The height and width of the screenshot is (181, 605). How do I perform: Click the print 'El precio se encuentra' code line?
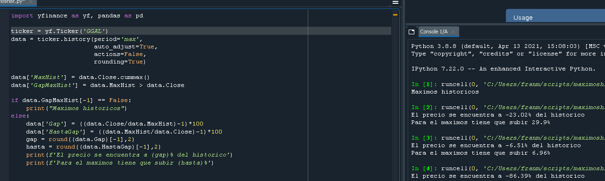(x=130, y=155)
